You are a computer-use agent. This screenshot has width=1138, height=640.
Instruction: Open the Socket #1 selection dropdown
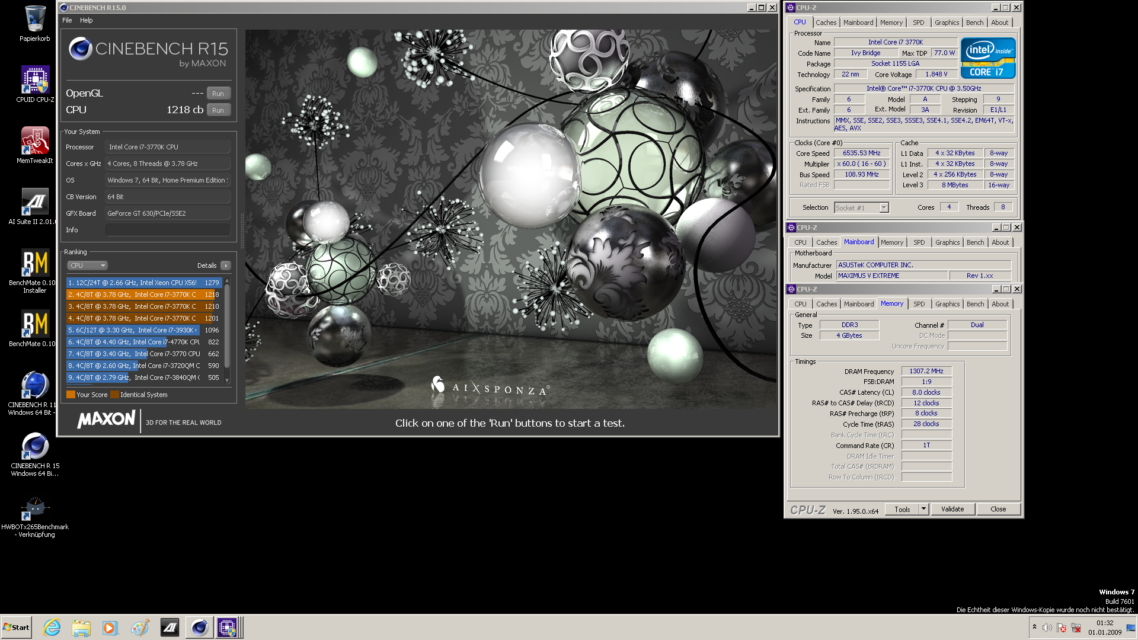pos(861,207)
